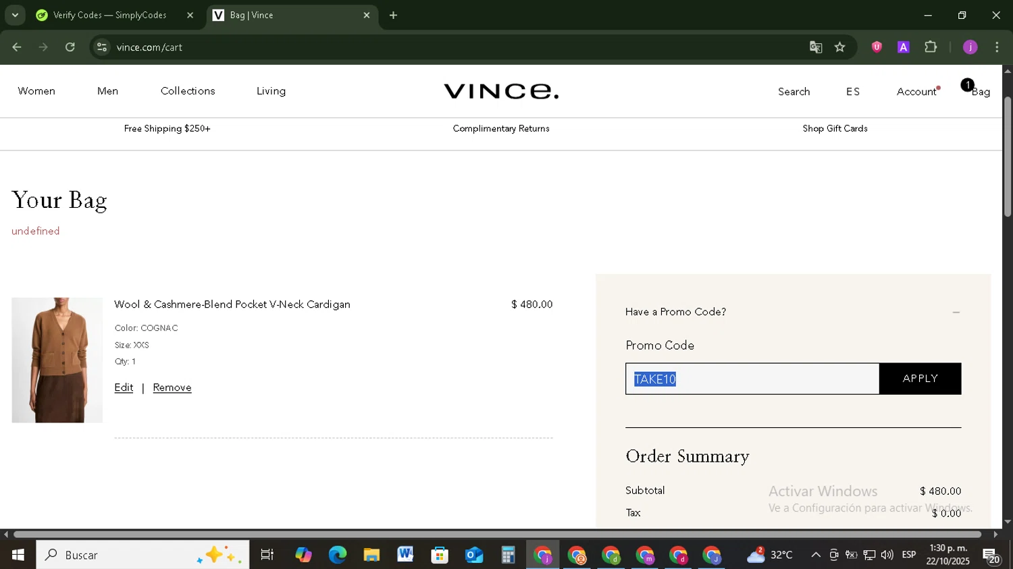Open the tab search dropdown arrow
1013x569 pixels.
tap(15, 15)
